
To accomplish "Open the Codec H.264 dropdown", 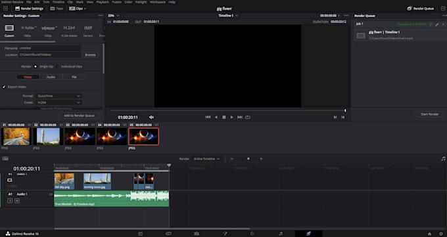I will (59, 102).
